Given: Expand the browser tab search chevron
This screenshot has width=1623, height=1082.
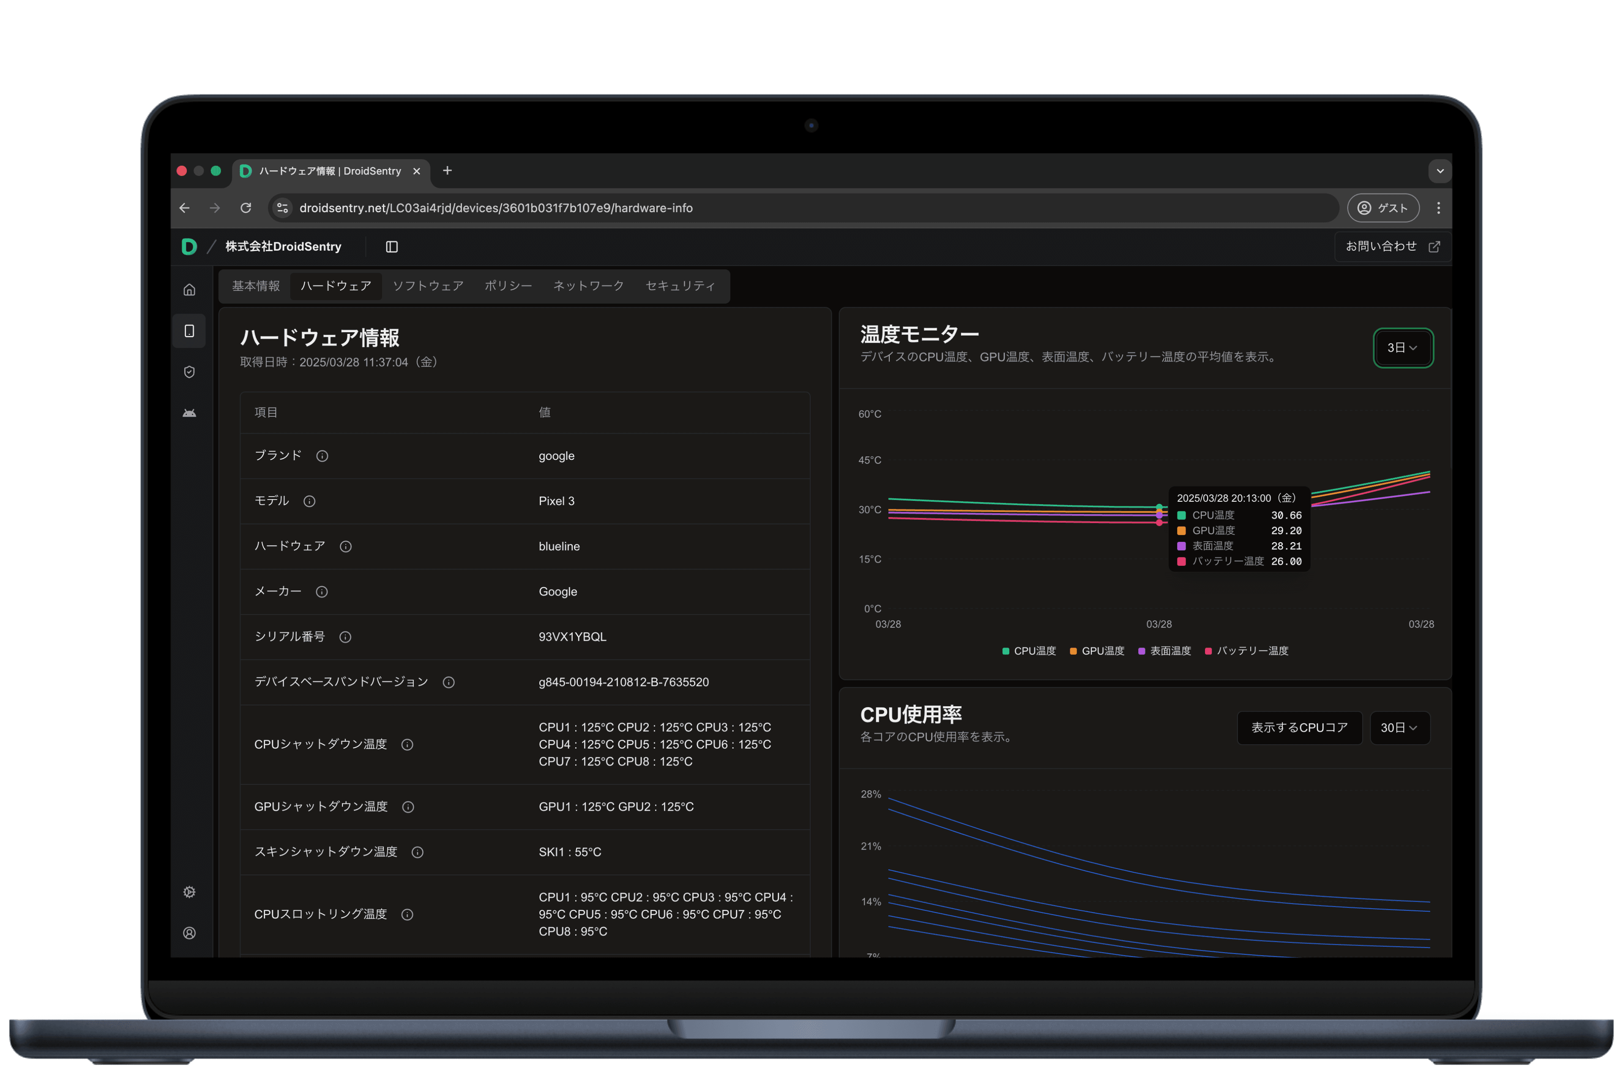Looking at the screenshot, I should 1440,170.
